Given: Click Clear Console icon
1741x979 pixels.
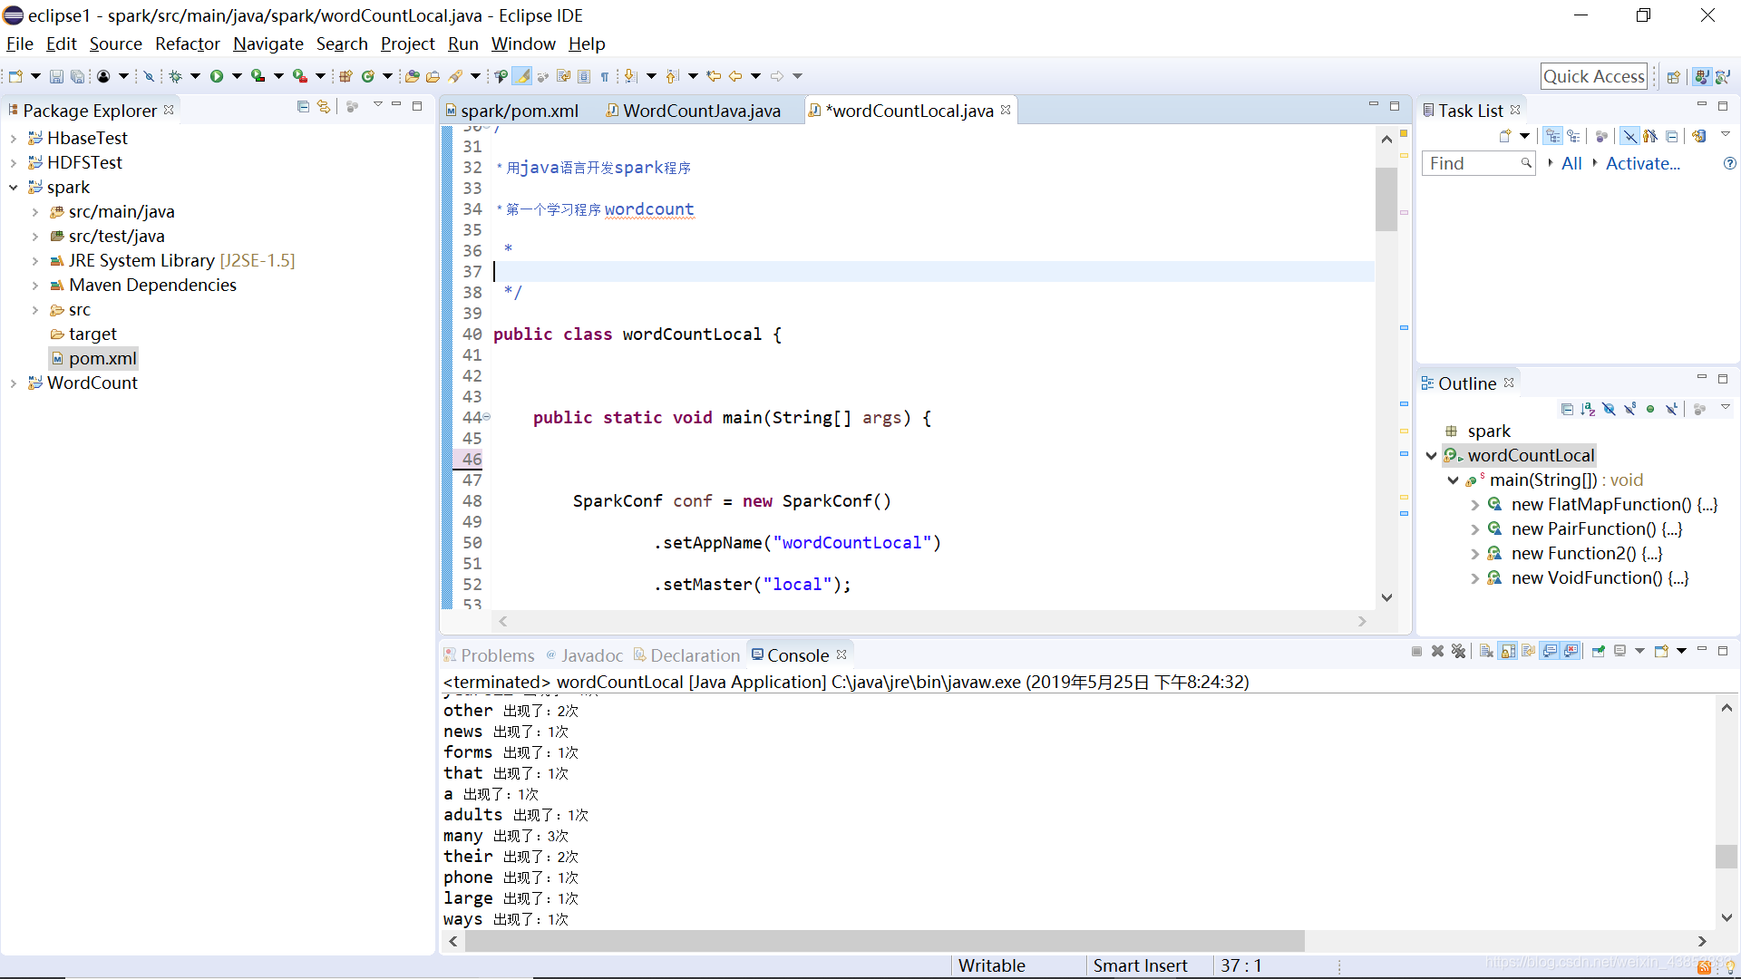Looking at the screenshot, I should coord(1486,651).
